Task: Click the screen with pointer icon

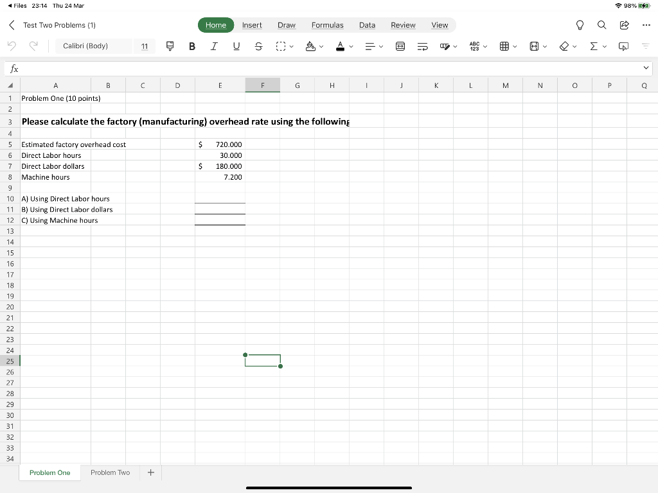Action: click(623, 46)
